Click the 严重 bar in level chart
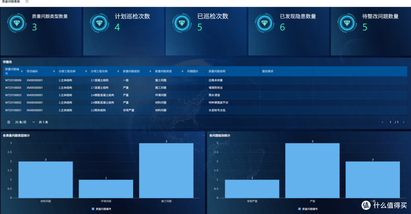The height and width of the screenshot is (214, 411). point(312,170)
